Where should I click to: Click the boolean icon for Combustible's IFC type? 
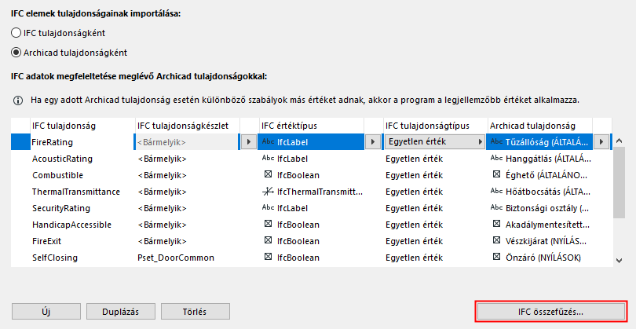268,175
